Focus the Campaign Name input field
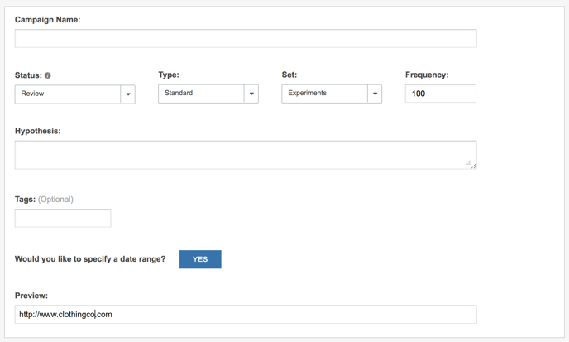569x342 pixels. pos(246,39)
